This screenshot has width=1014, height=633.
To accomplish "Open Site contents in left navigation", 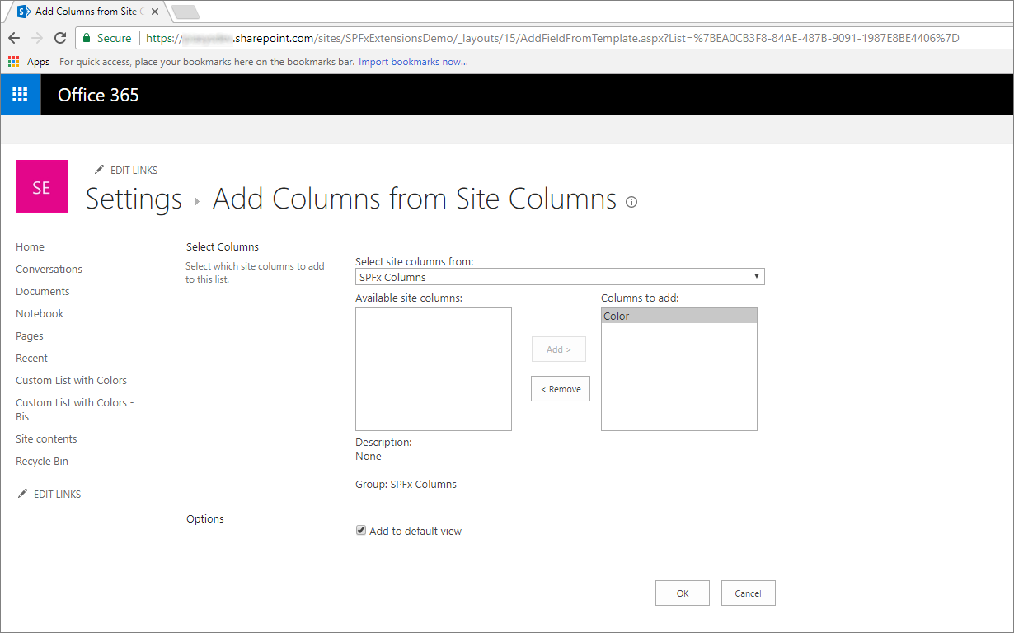I will 46,438.
